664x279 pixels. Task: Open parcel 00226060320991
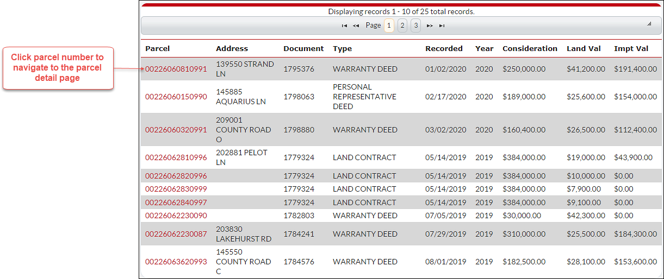pos(176,130)
